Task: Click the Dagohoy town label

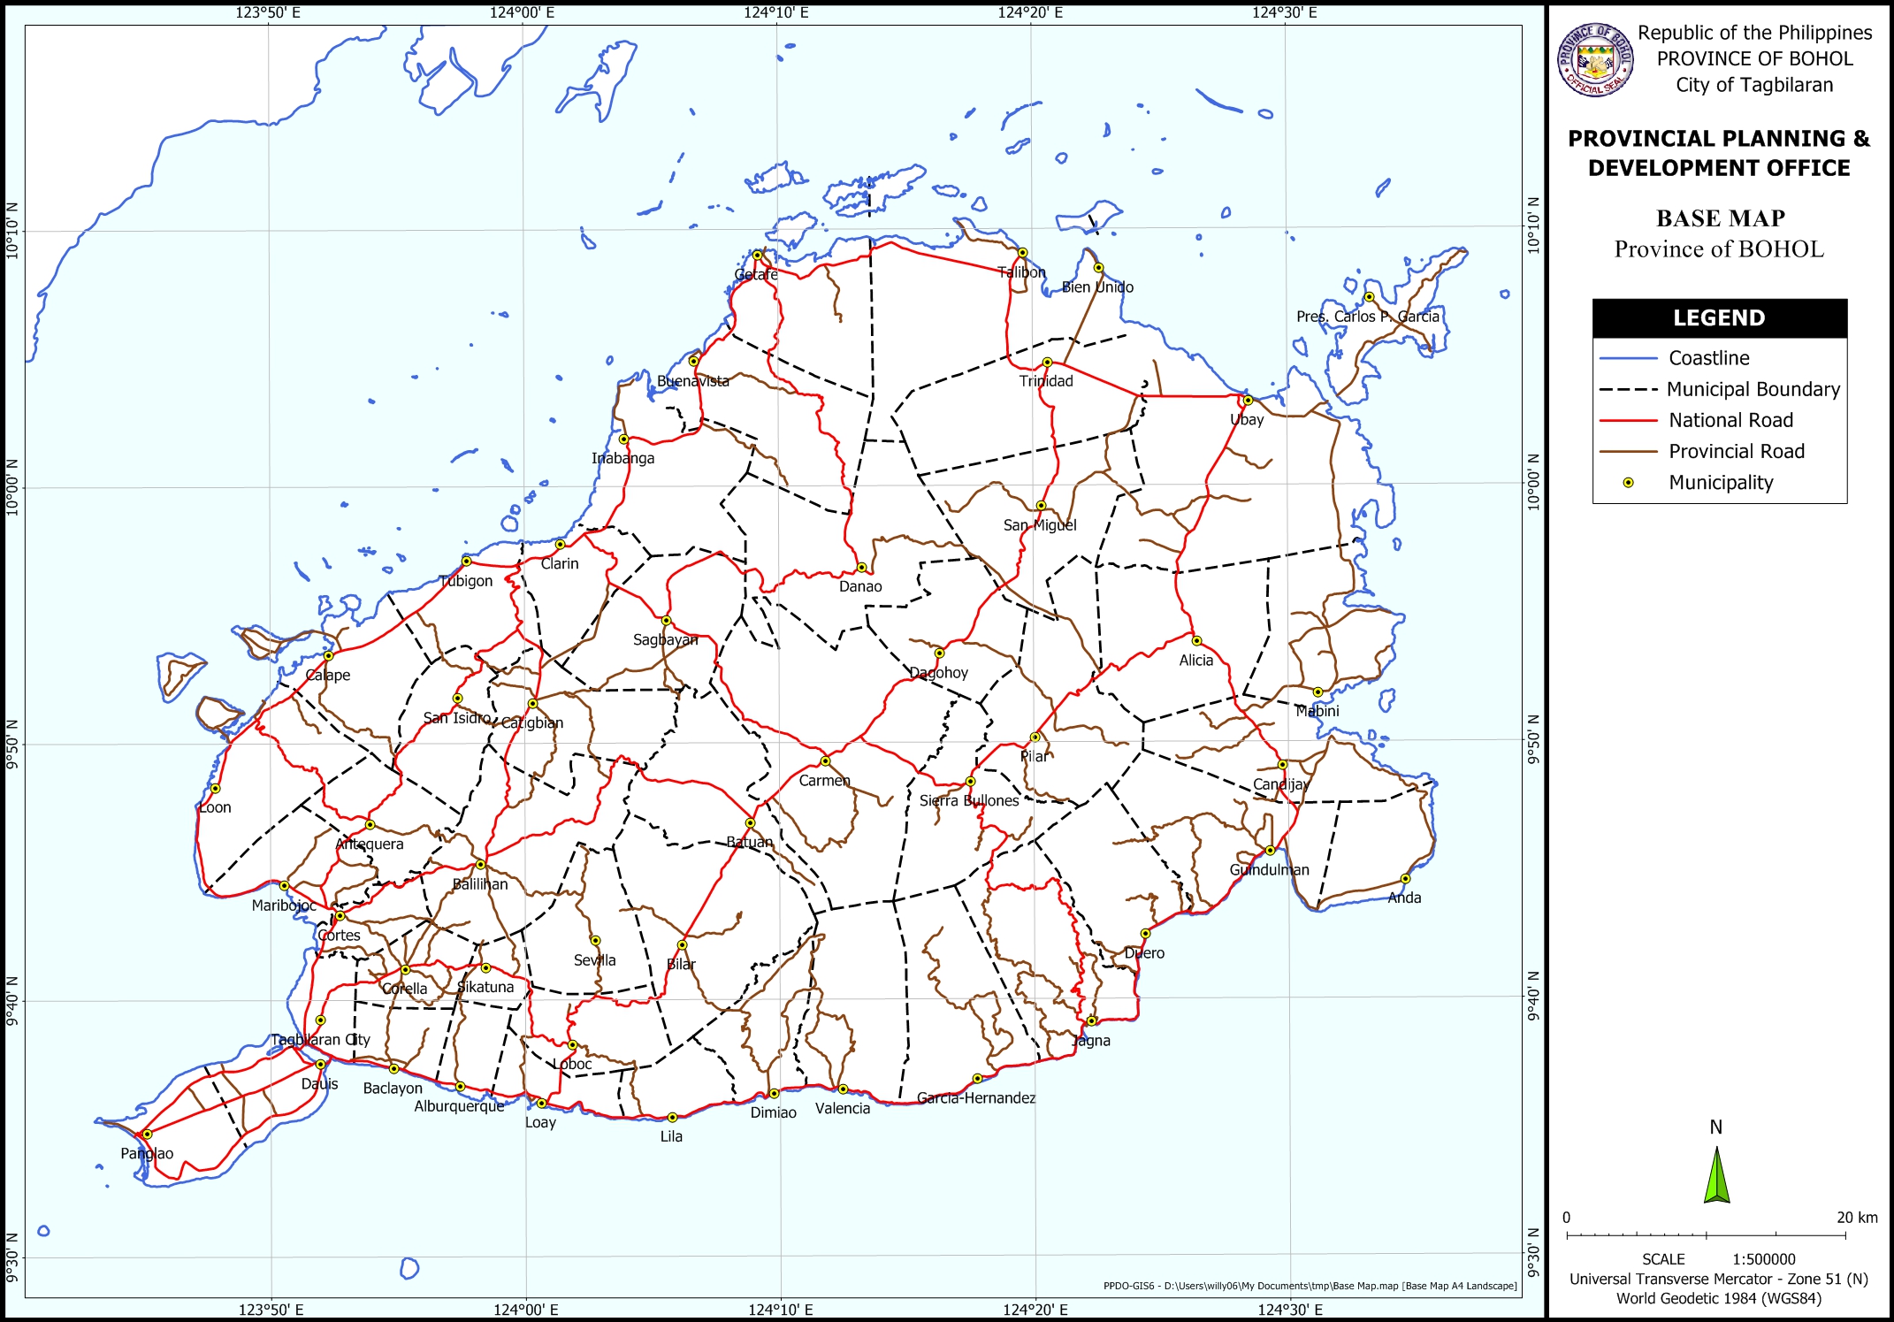Action: 938,673
